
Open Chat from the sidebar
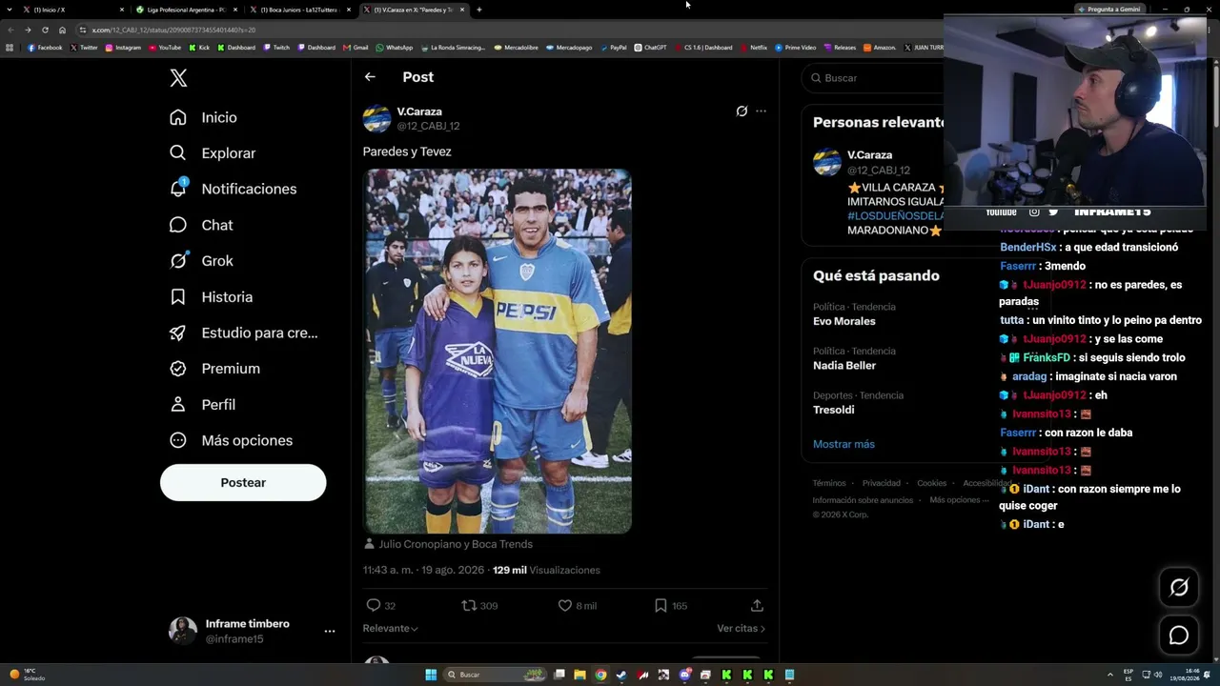201,225
